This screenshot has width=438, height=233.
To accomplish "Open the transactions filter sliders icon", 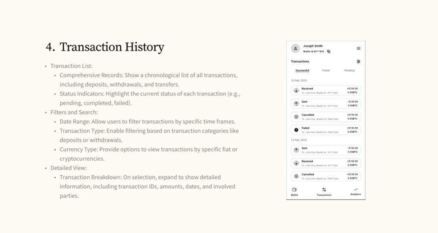I will [x=358, y=62].
